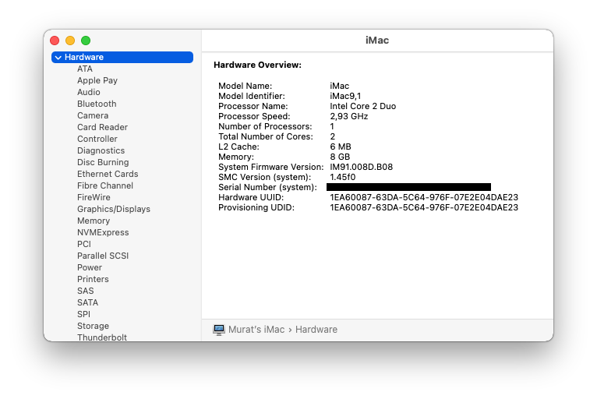Open the Diagnostics entry

[101, 150]
